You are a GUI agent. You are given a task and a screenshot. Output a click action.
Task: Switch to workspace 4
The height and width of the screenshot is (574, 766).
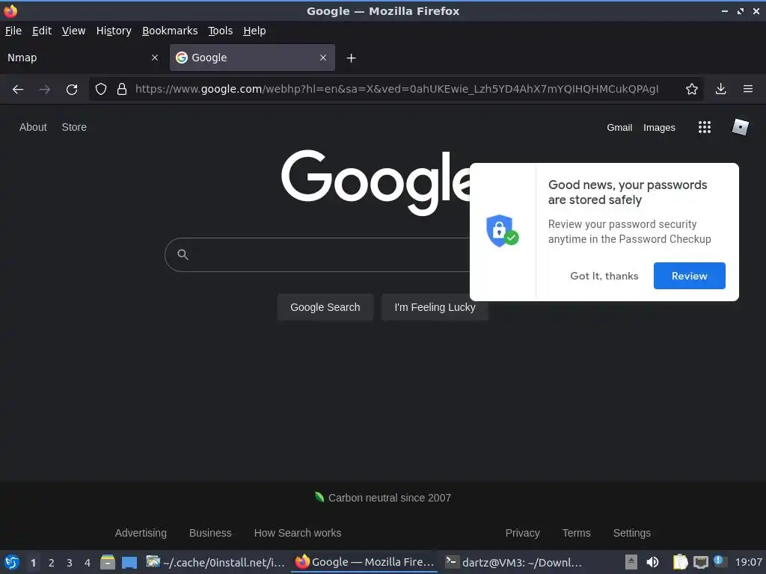coord(88,563)
